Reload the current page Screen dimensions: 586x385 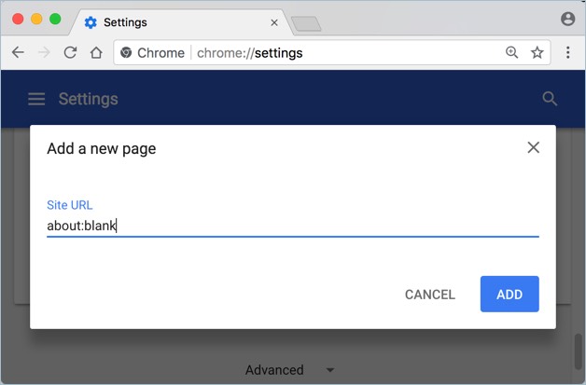tap(70, 52)
